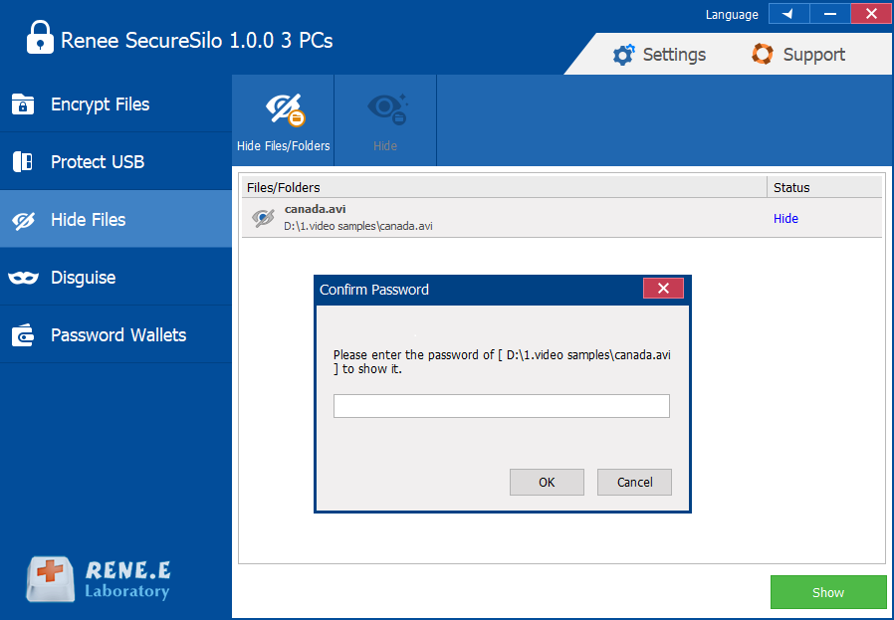The width and height of the screenshot is (894, 620).
Task: Click the Disguise mask icon
Action: [23, 278]
